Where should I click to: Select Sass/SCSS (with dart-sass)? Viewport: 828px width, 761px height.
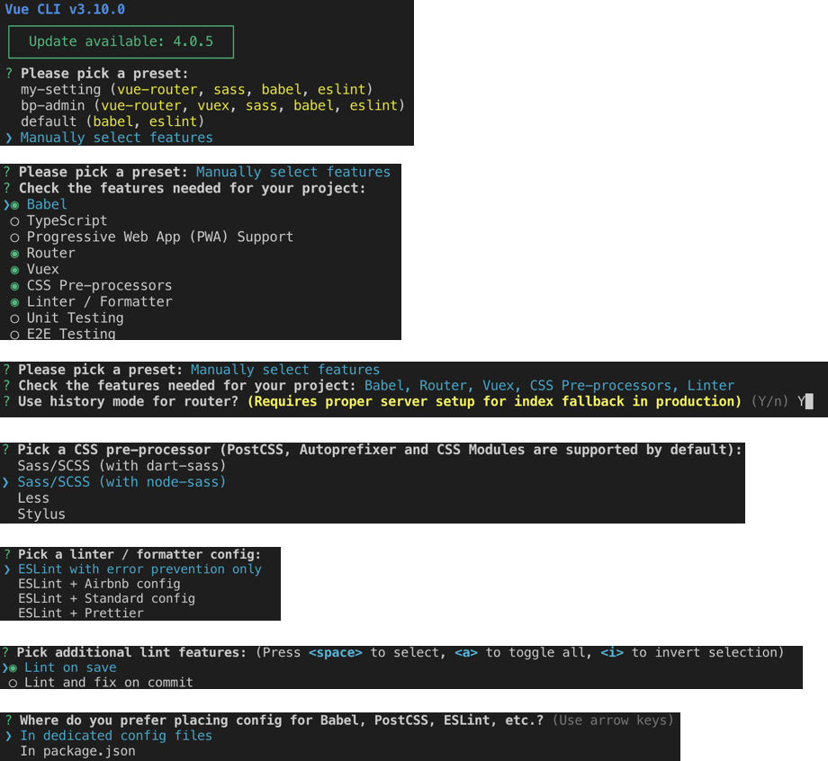(121, 466)
